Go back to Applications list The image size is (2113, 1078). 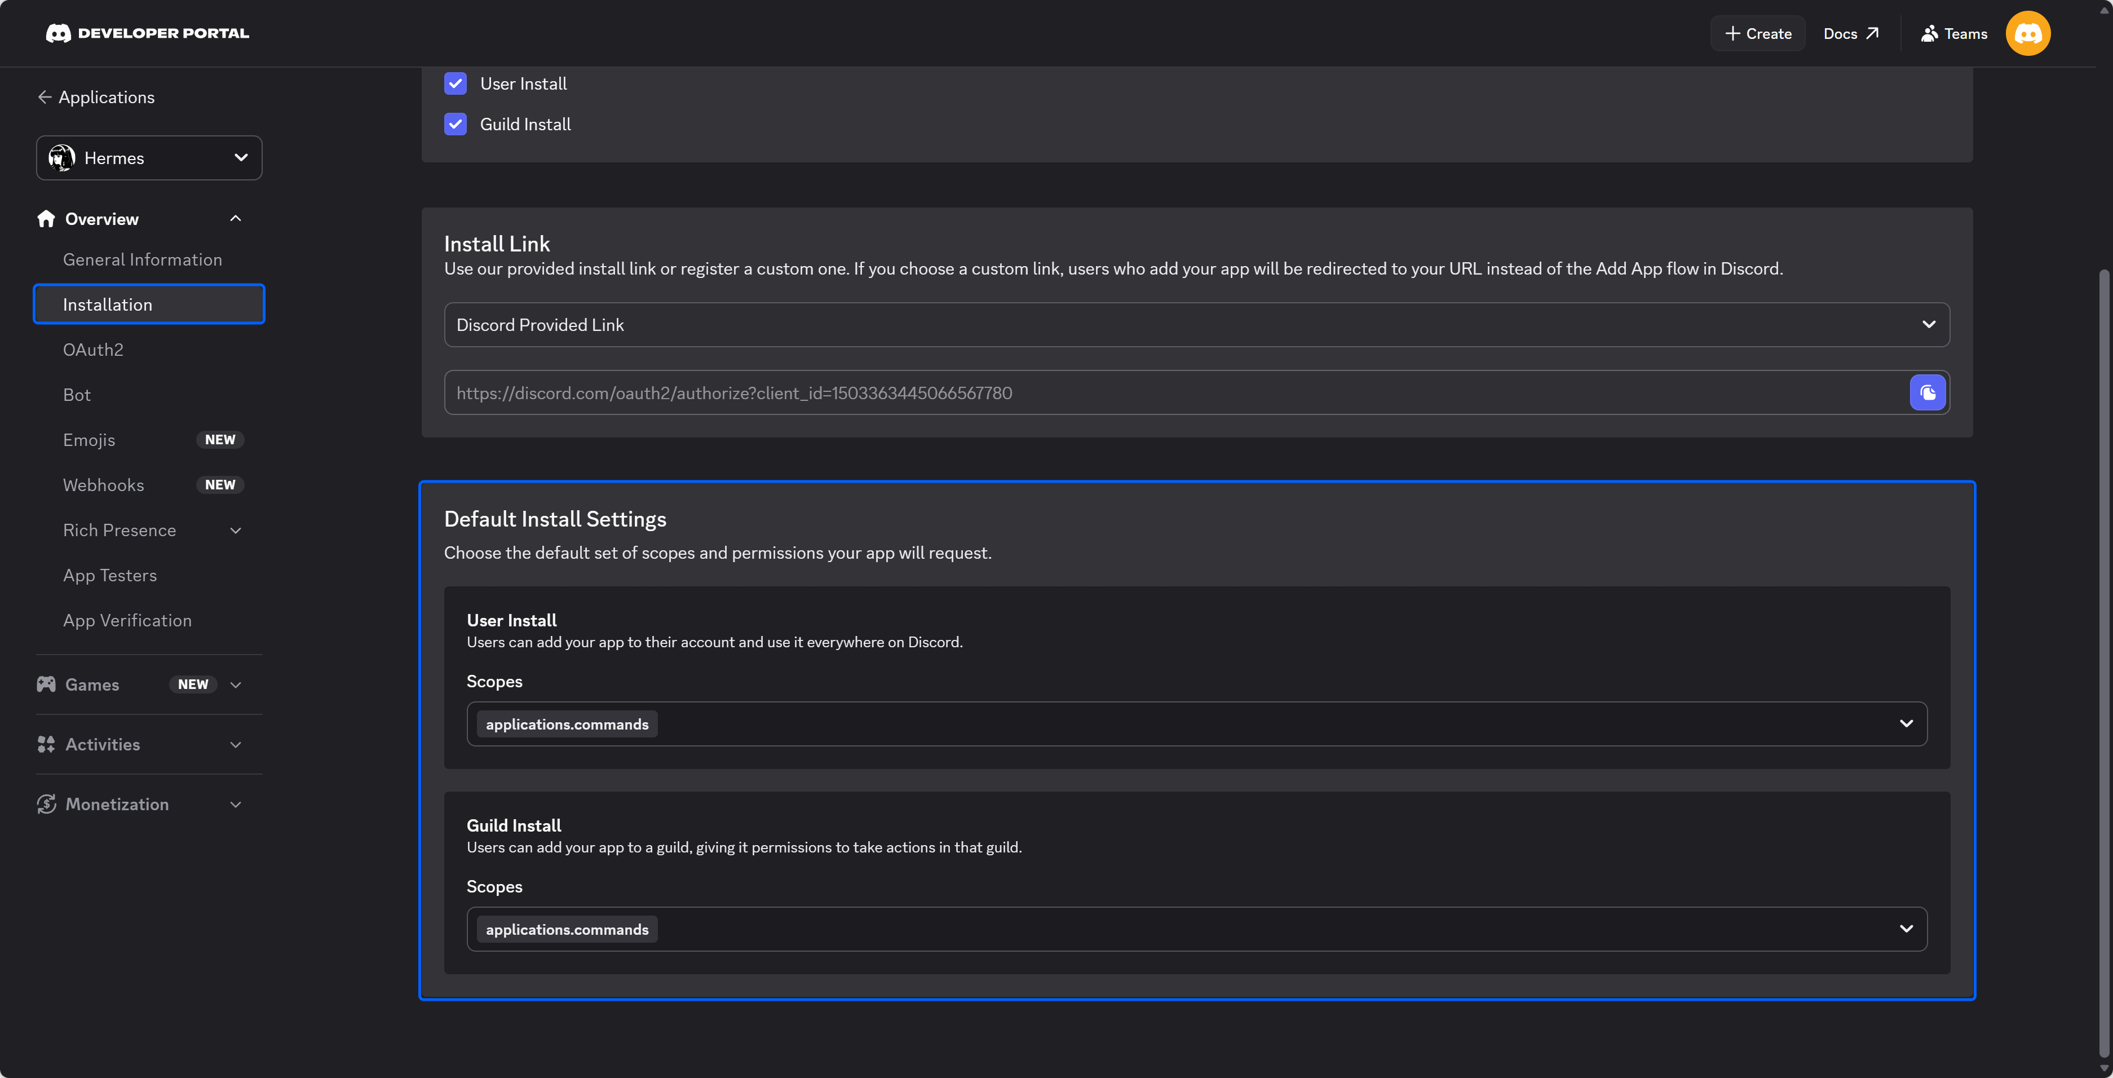click(96, 97)
